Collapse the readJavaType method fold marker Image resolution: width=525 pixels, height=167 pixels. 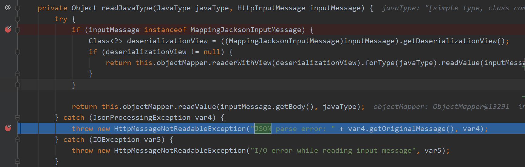[18, 8]
